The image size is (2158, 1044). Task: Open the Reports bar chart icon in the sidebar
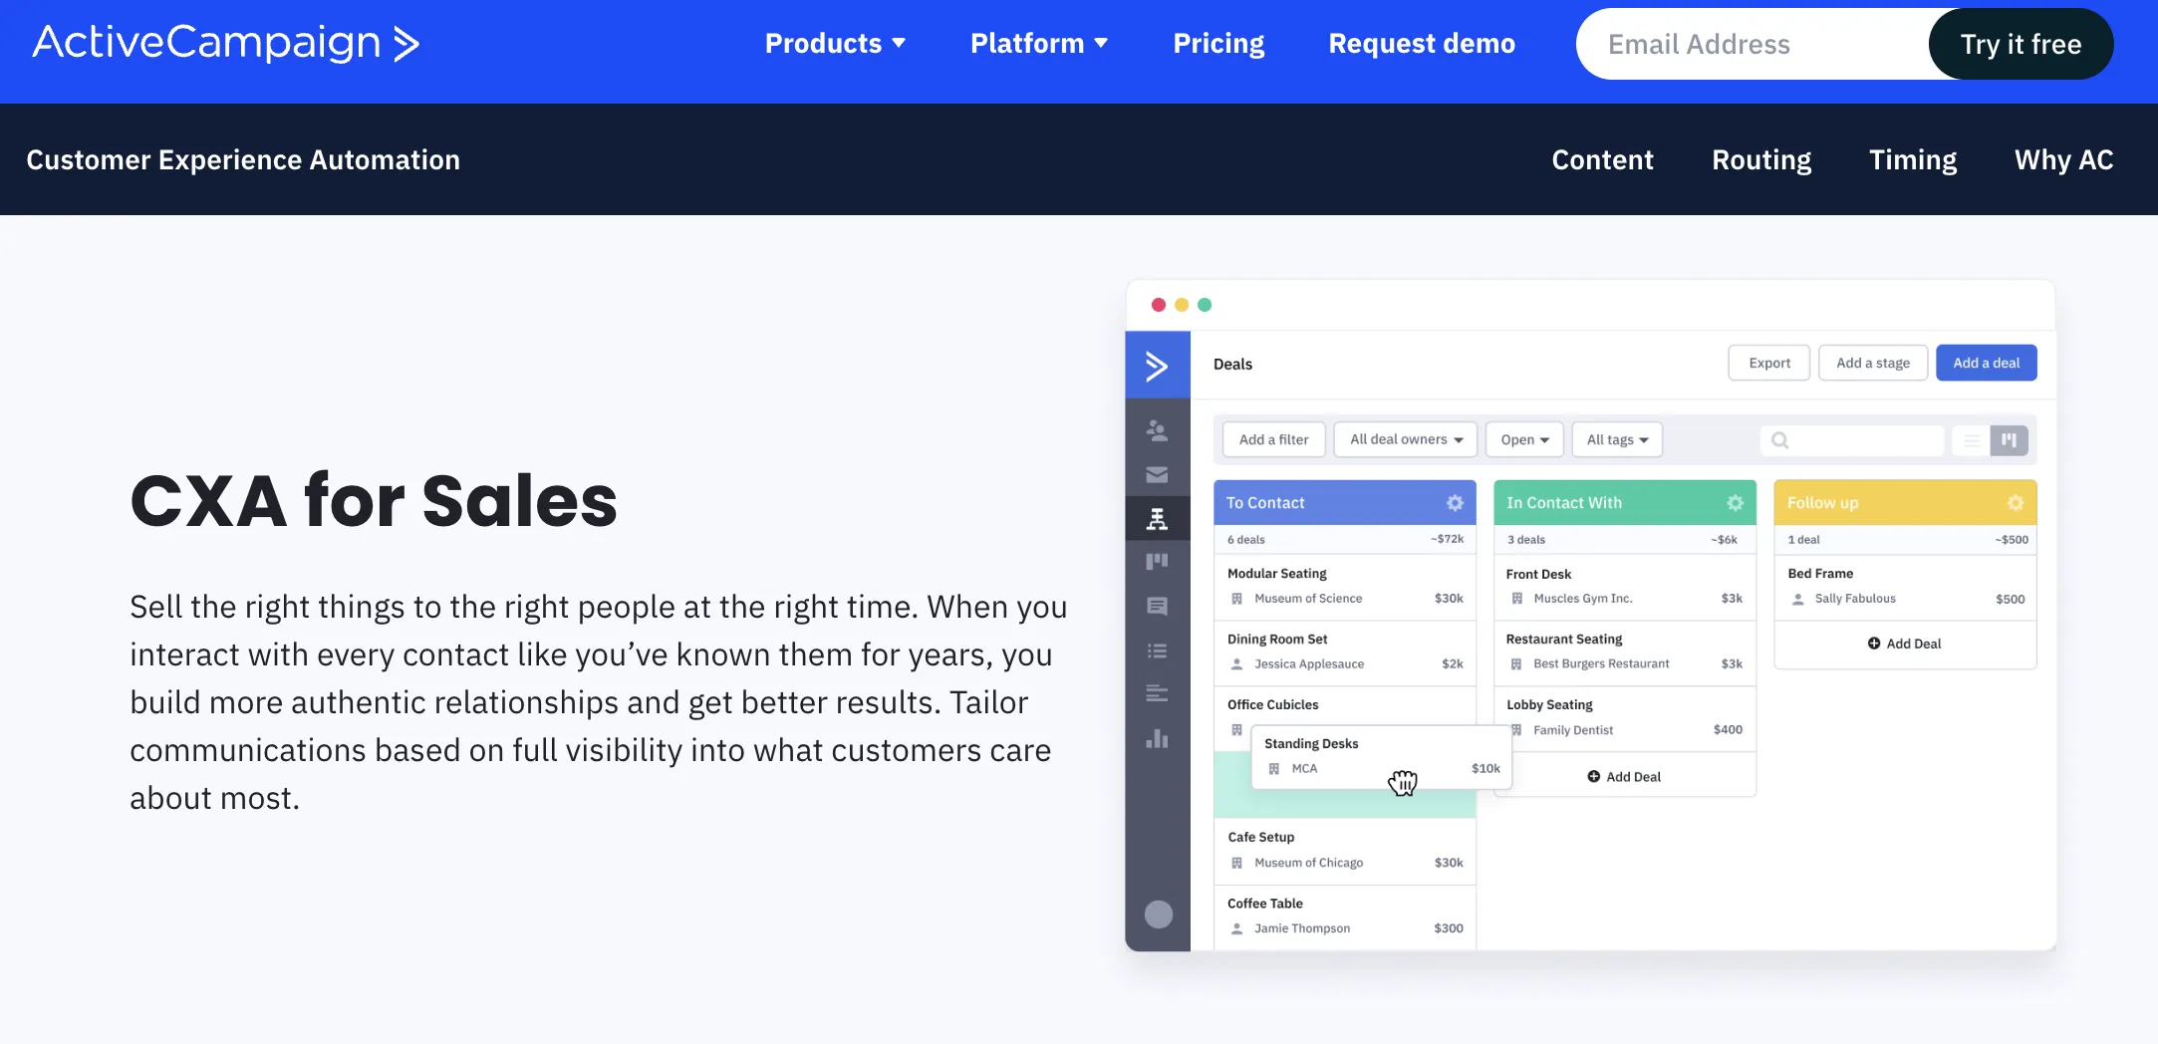tap(1157, 738)
